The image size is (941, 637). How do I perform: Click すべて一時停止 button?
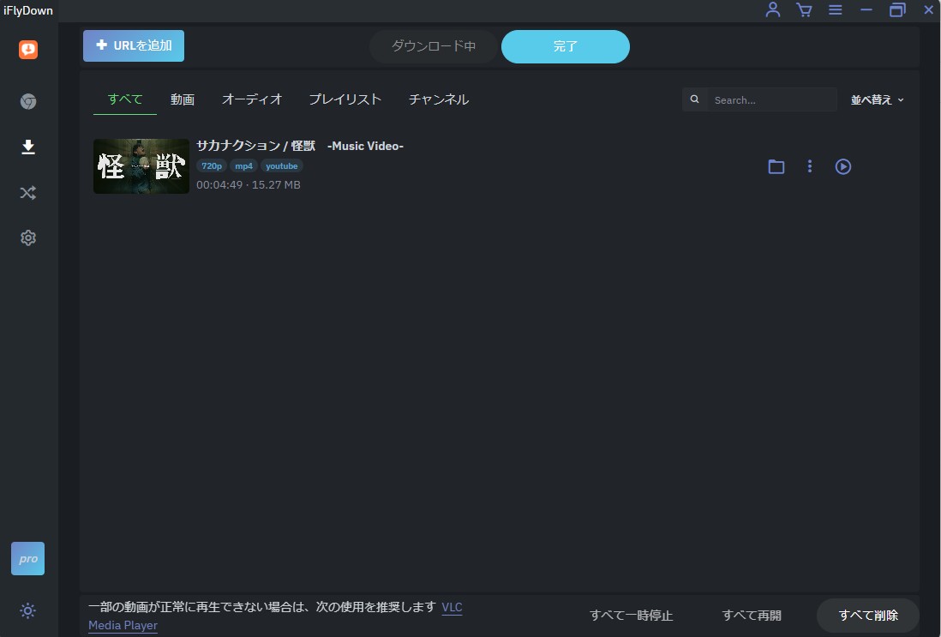tap(632, 616)
